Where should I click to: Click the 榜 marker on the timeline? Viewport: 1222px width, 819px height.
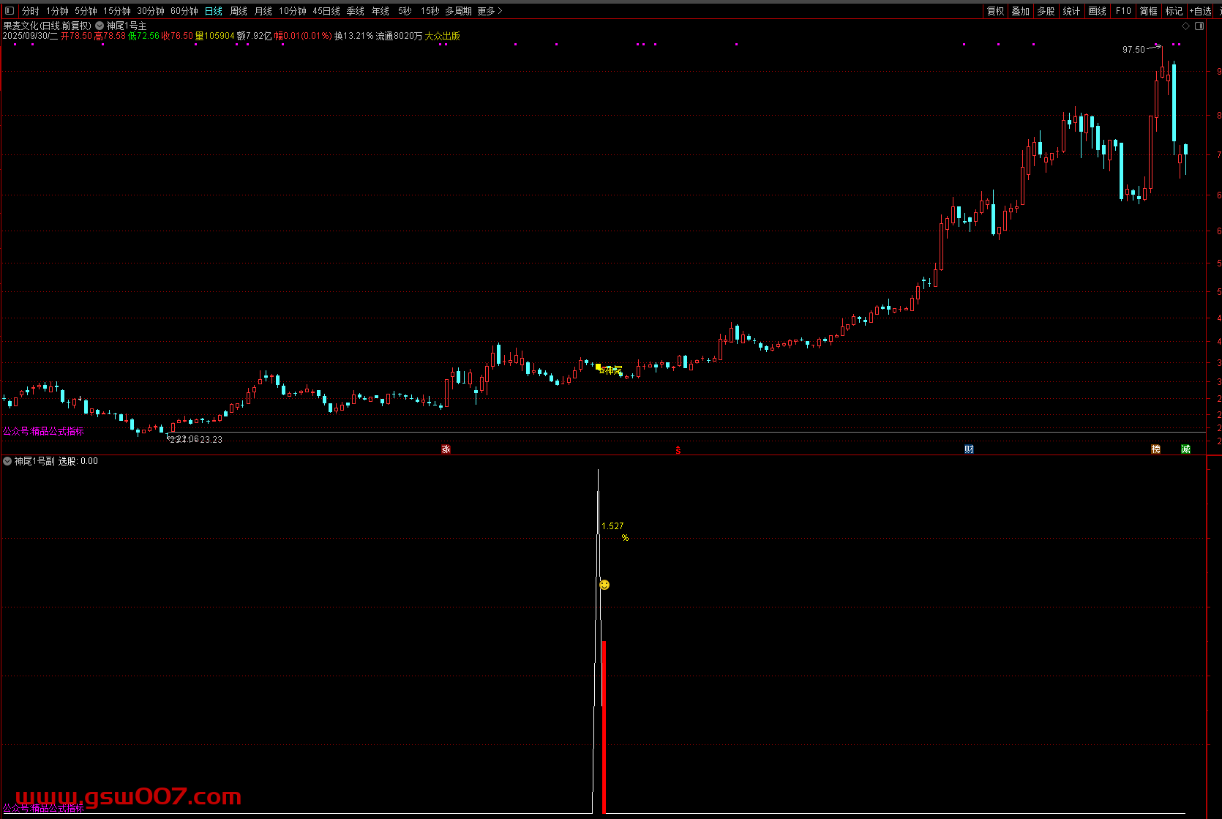(1155, 449)
